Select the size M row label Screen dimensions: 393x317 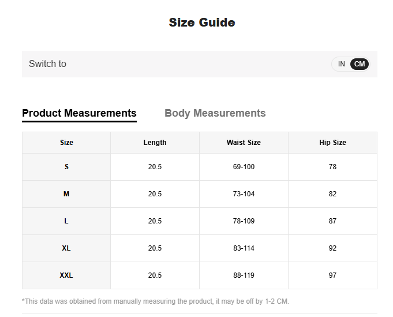pyautogui.click(x=66, y=194)
